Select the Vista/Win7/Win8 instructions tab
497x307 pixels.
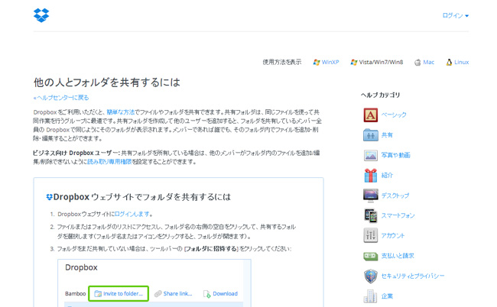click(x=376, y=63)
